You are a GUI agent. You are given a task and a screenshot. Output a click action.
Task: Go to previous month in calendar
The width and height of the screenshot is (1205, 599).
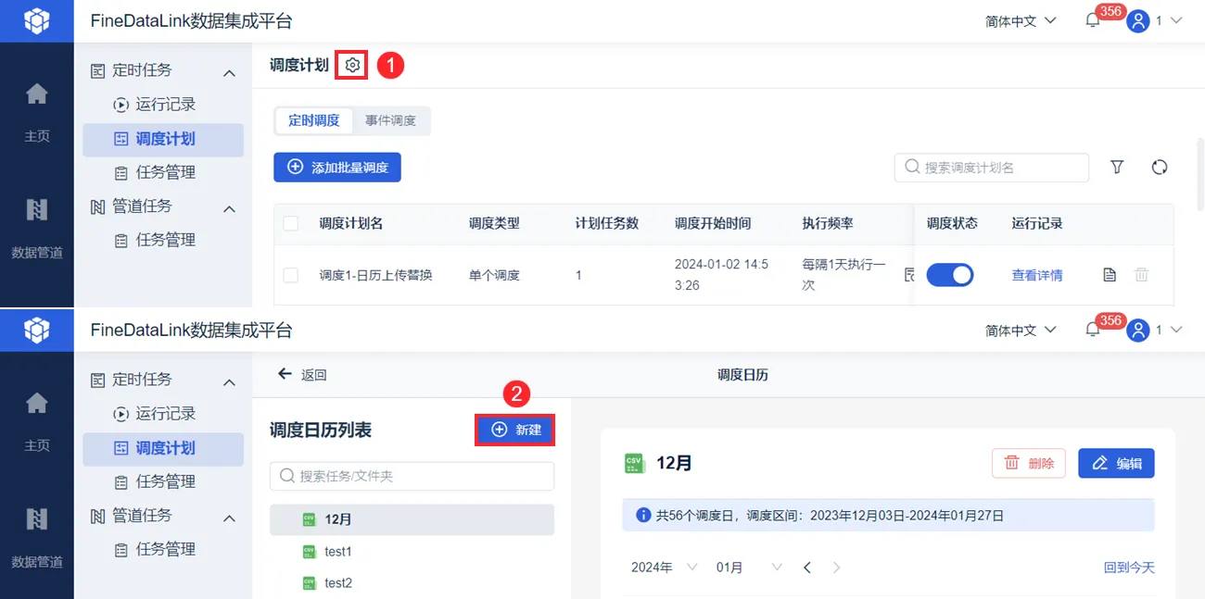coord(807,568)
